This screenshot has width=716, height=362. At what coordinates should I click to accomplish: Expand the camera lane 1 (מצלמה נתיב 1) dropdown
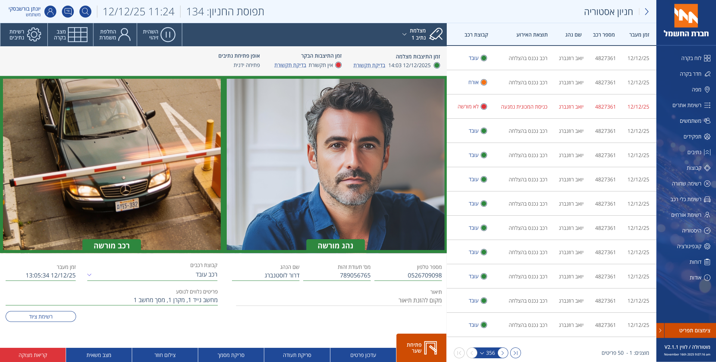click(x=404, y=34)
